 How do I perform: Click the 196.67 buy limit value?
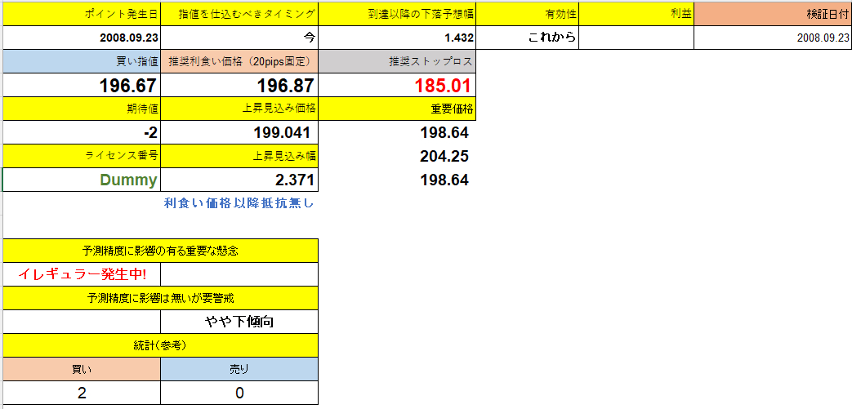click(x=82, y=85)
